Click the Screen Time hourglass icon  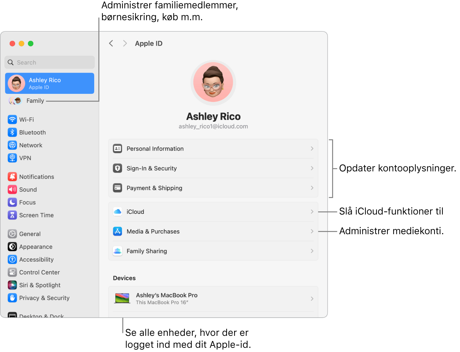[x=12, y=215]
